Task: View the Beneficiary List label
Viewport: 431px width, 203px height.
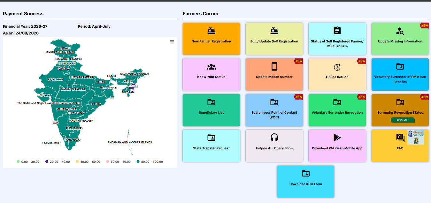Action: pyautogui.click(x=211, y=112)
